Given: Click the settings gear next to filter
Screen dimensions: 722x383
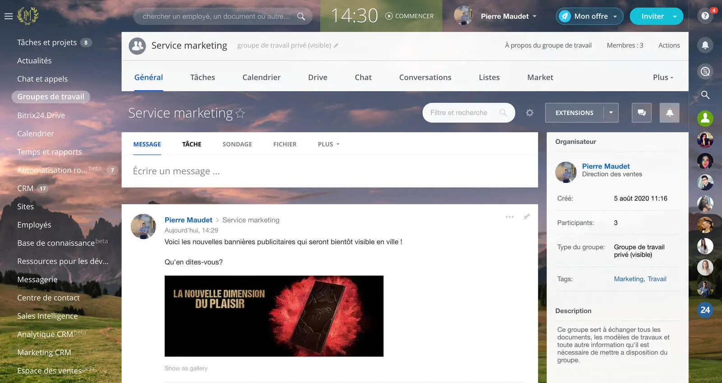Looking at the screenshot, I should [530, 113].
